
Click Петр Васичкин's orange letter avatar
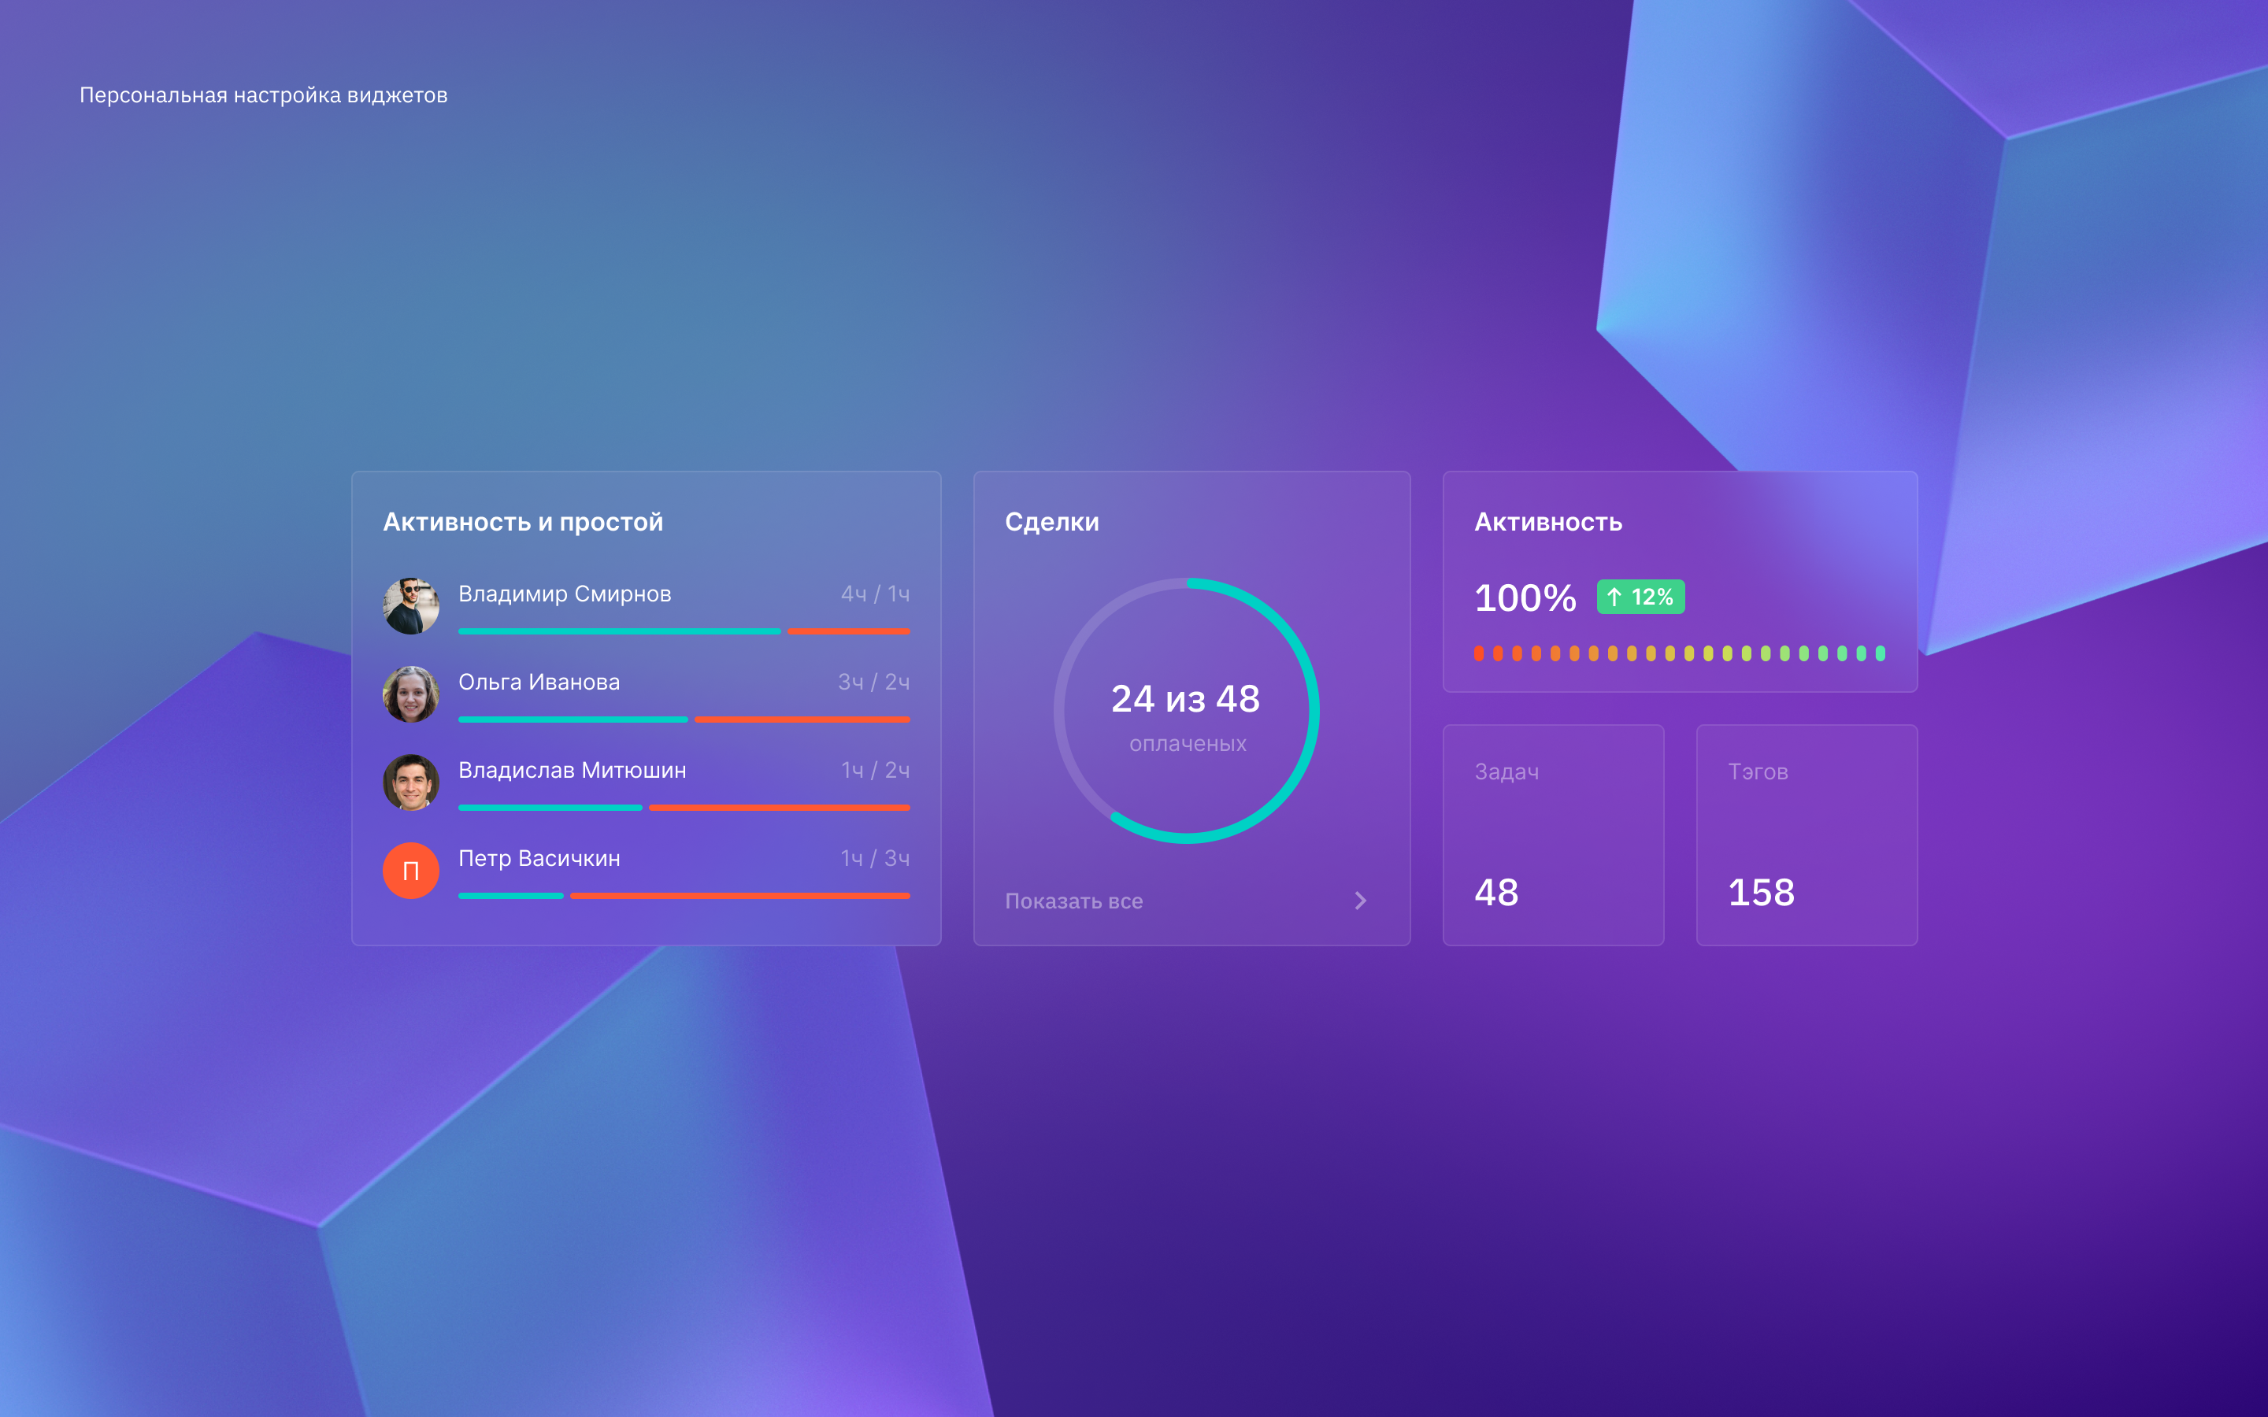coord(410,871)
